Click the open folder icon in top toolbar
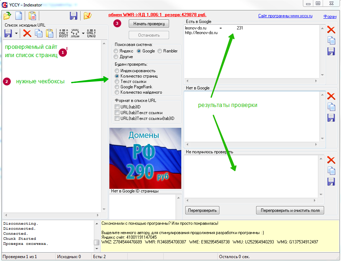The width and height of the screenshot is (341, 261). (x=7, y=16)
